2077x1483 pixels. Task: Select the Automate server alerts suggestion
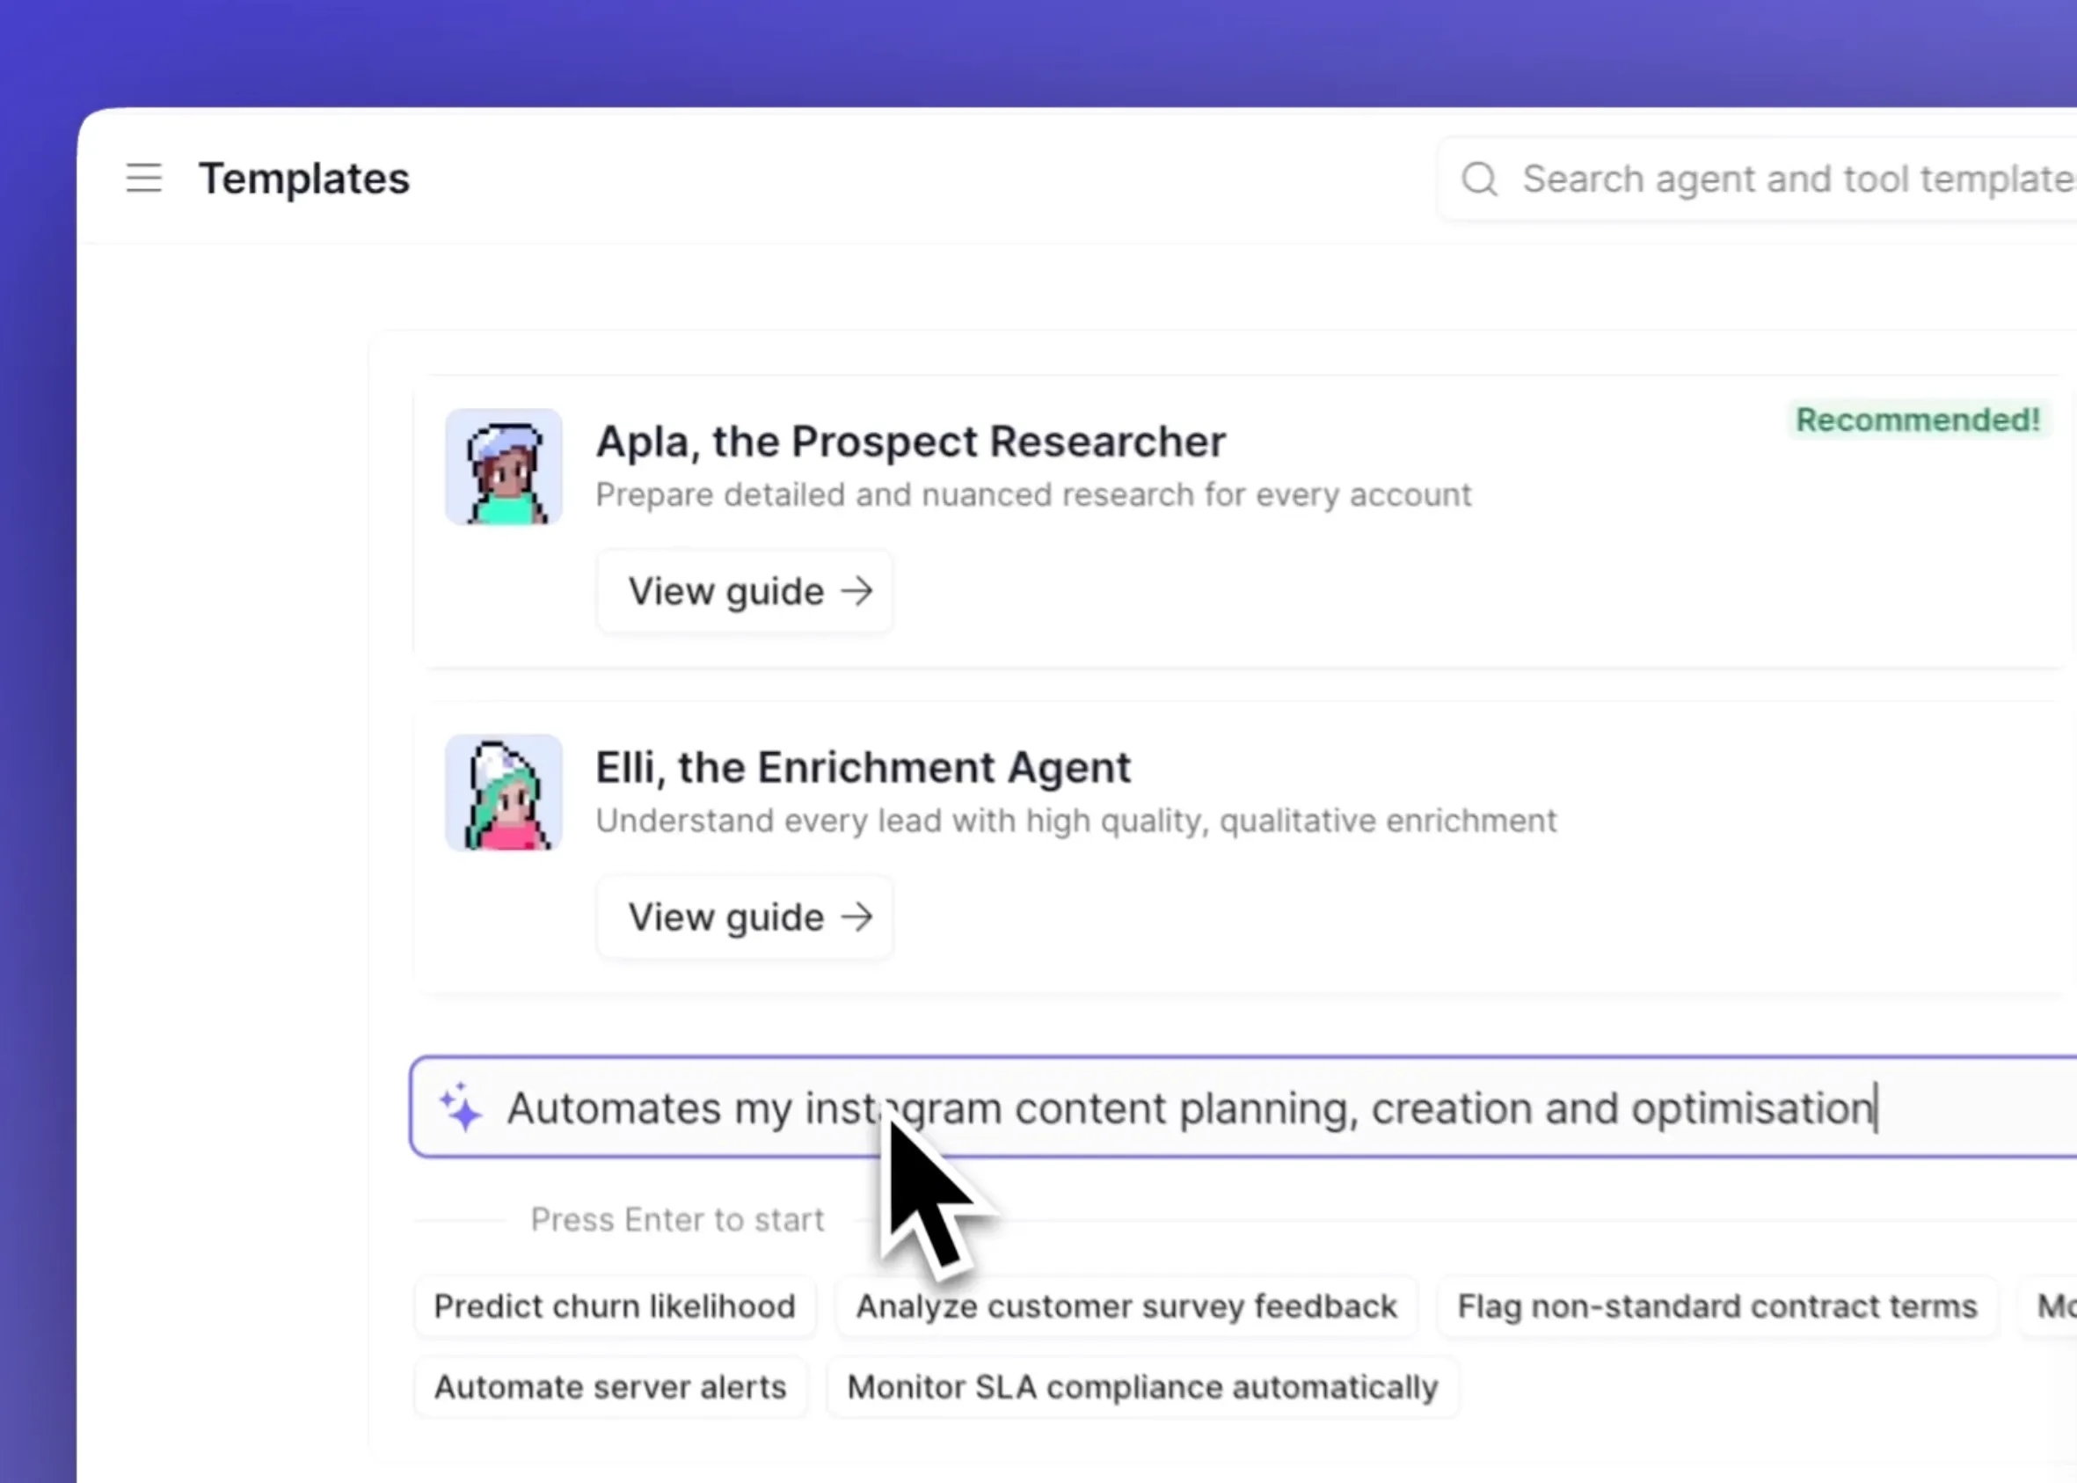tap(609, 1386)
